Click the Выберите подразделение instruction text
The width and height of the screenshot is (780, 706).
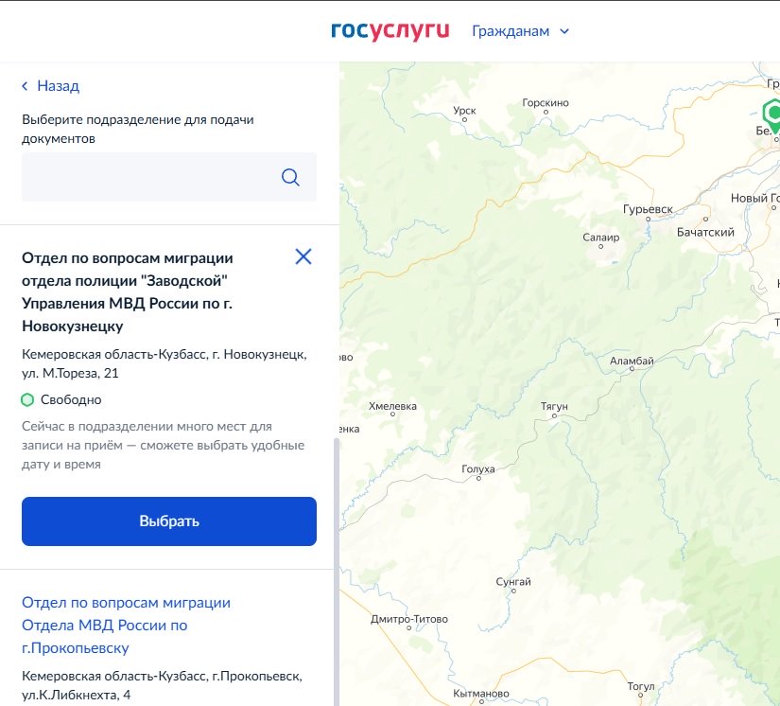click(138, 129)
